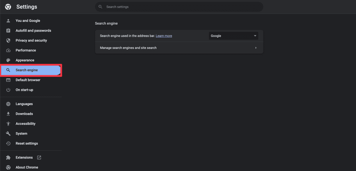Click the globe icon for Languages
Viewport: 356px width, 171px height.
coord(8,104)
